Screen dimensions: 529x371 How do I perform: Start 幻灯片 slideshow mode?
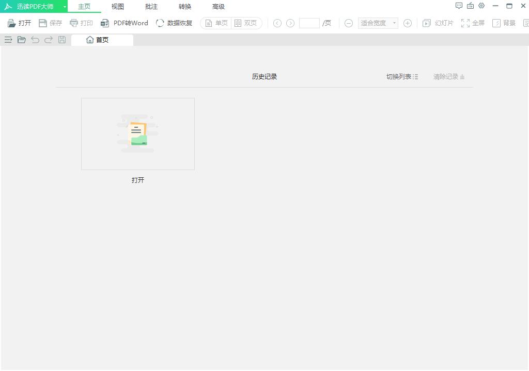pos(438,23)
